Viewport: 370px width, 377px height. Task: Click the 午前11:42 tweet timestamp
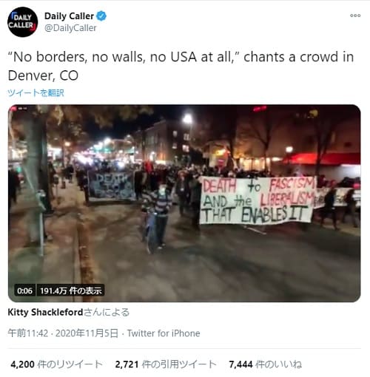tap(28, 333)
